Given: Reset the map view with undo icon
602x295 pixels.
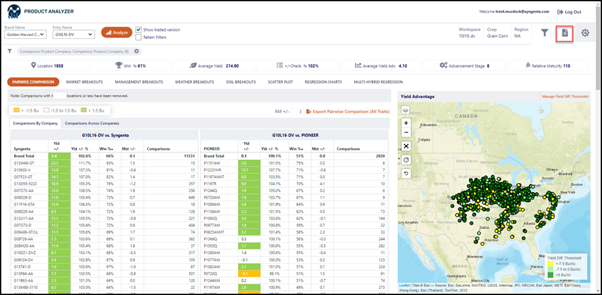Looking at the screenshot, I should [x=406, y=173].
